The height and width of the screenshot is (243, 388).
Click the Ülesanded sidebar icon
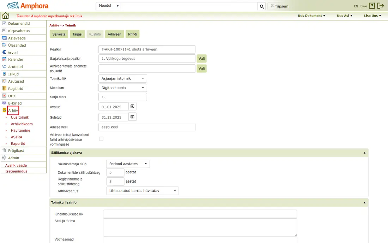[x=4, y=45]
